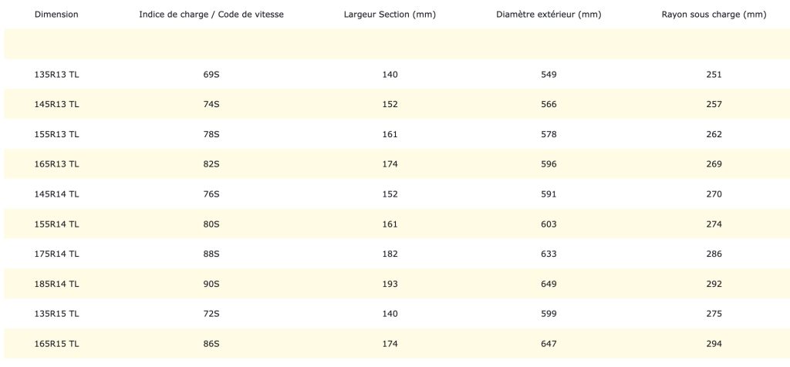Screen dimensions: 790x367
Task: Select the 135R13 TL dimension cell
Action: tap(56, 75)
